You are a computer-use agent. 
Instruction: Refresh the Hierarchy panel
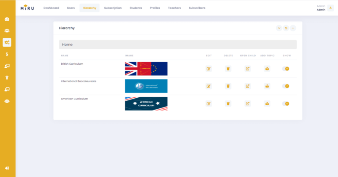click(286, 28)
